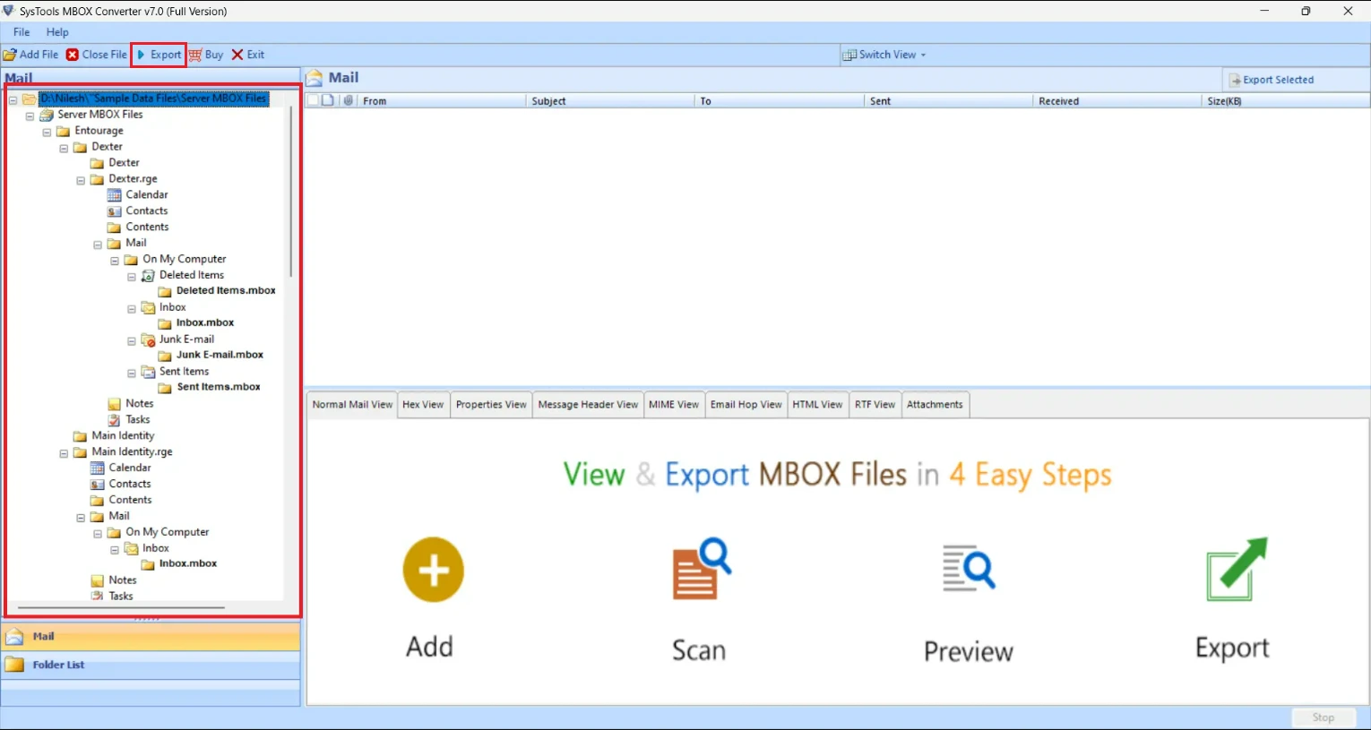The image size is (1371, 730).
Task: Collapse the Sent Items folder node
Action: (x=132, y=374)
